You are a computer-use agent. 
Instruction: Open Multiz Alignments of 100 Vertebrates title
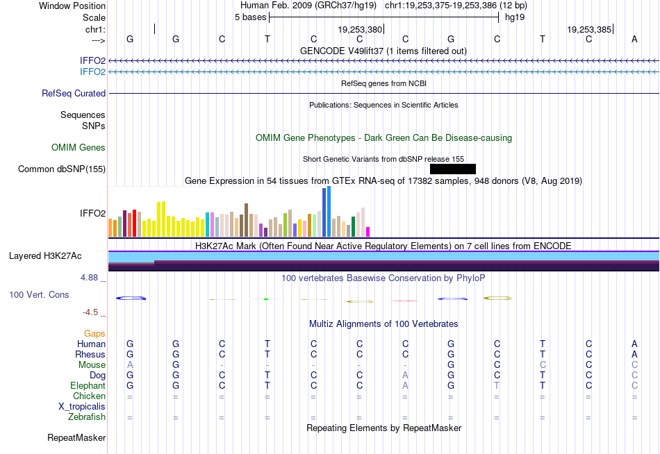383,324
